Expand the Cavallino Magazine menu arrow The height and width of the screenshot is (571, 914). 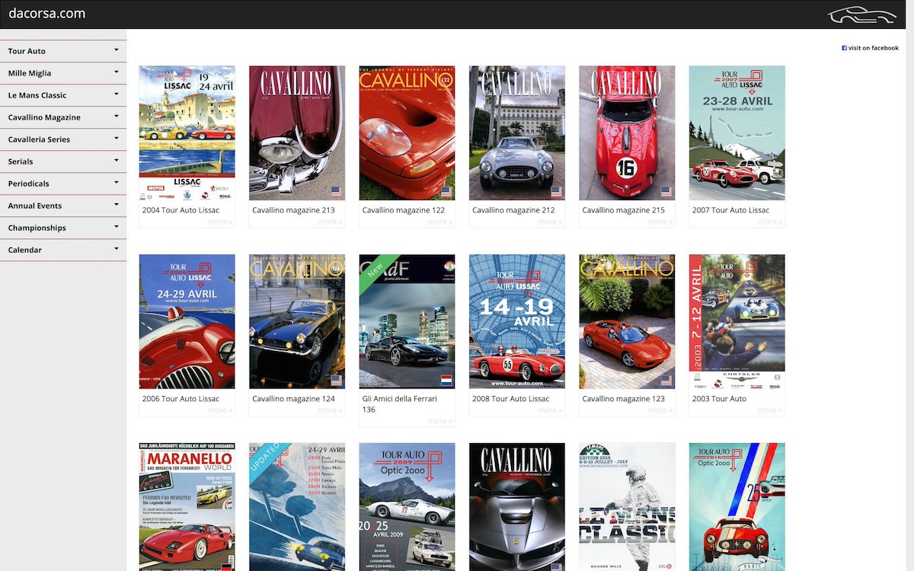(117, 116)
